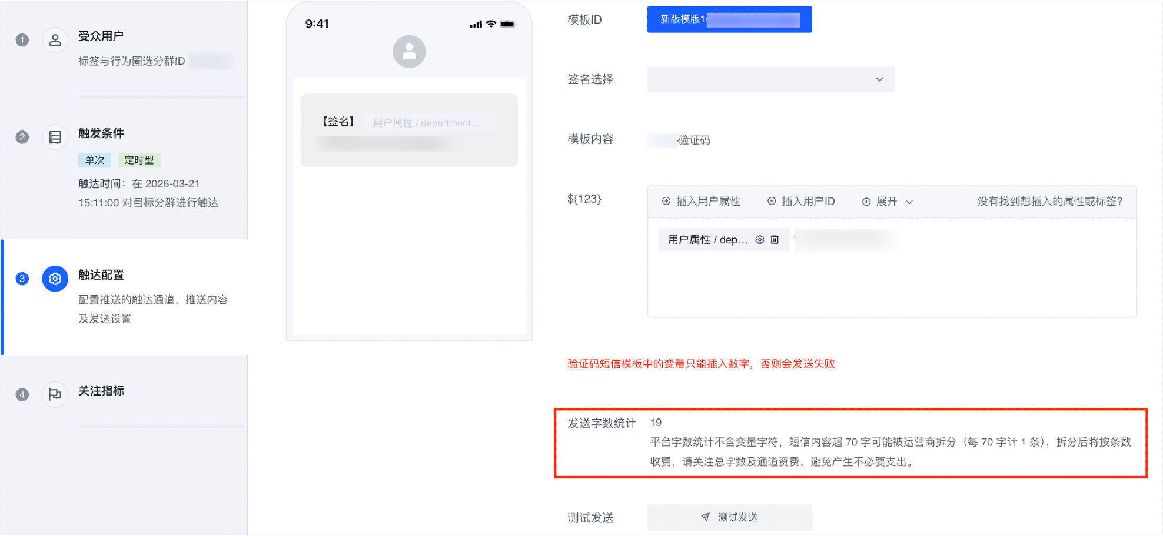
Task: Open the 签名选择 dropdown
Action: click(770, 79)
